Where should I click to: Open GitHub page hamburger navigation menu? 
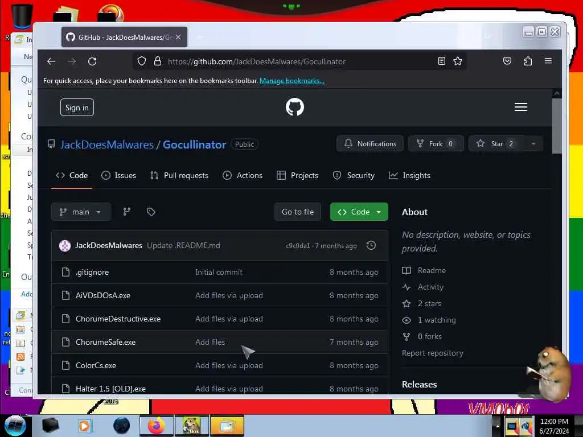[x=520, y=107]
